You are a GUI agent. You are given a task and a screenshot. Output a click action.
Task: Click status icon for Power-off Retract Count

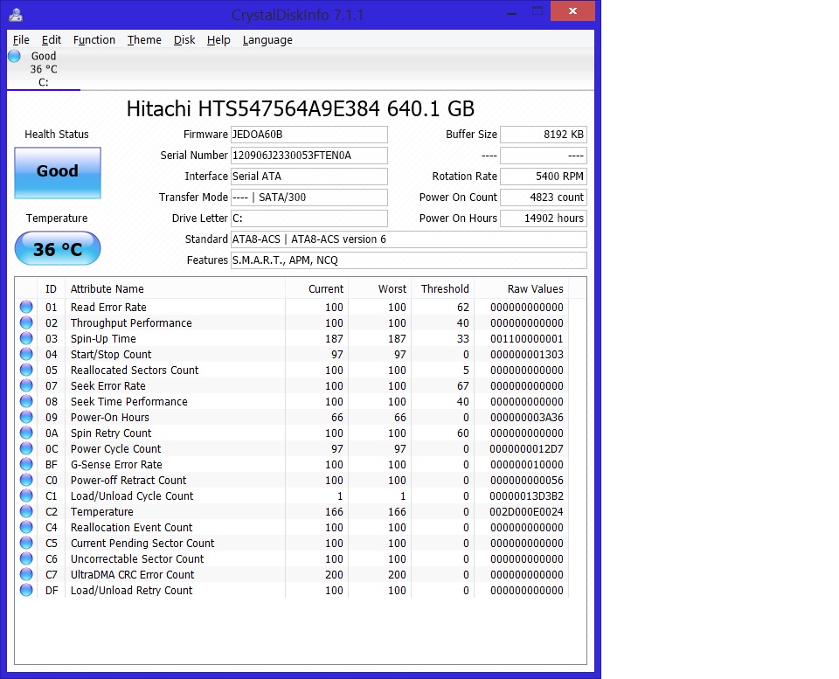tap(26, 480)
